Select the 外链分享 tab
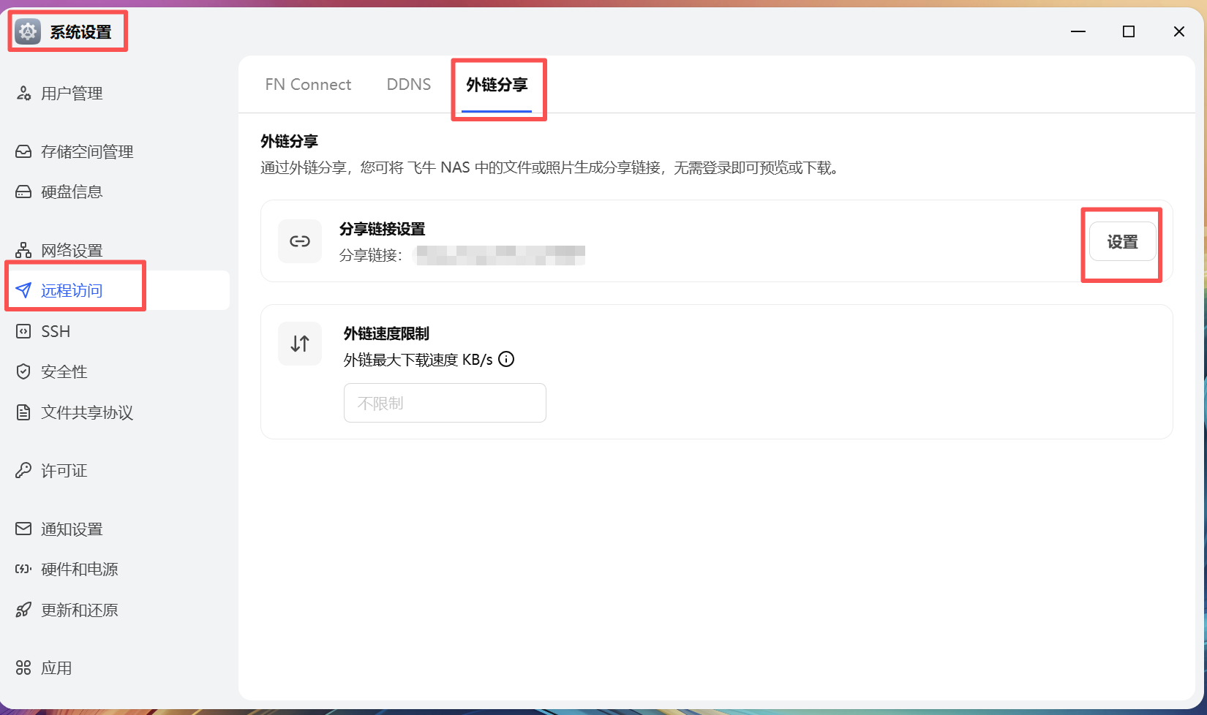Viewport: 1207px width, 715px height. point(497,85)
